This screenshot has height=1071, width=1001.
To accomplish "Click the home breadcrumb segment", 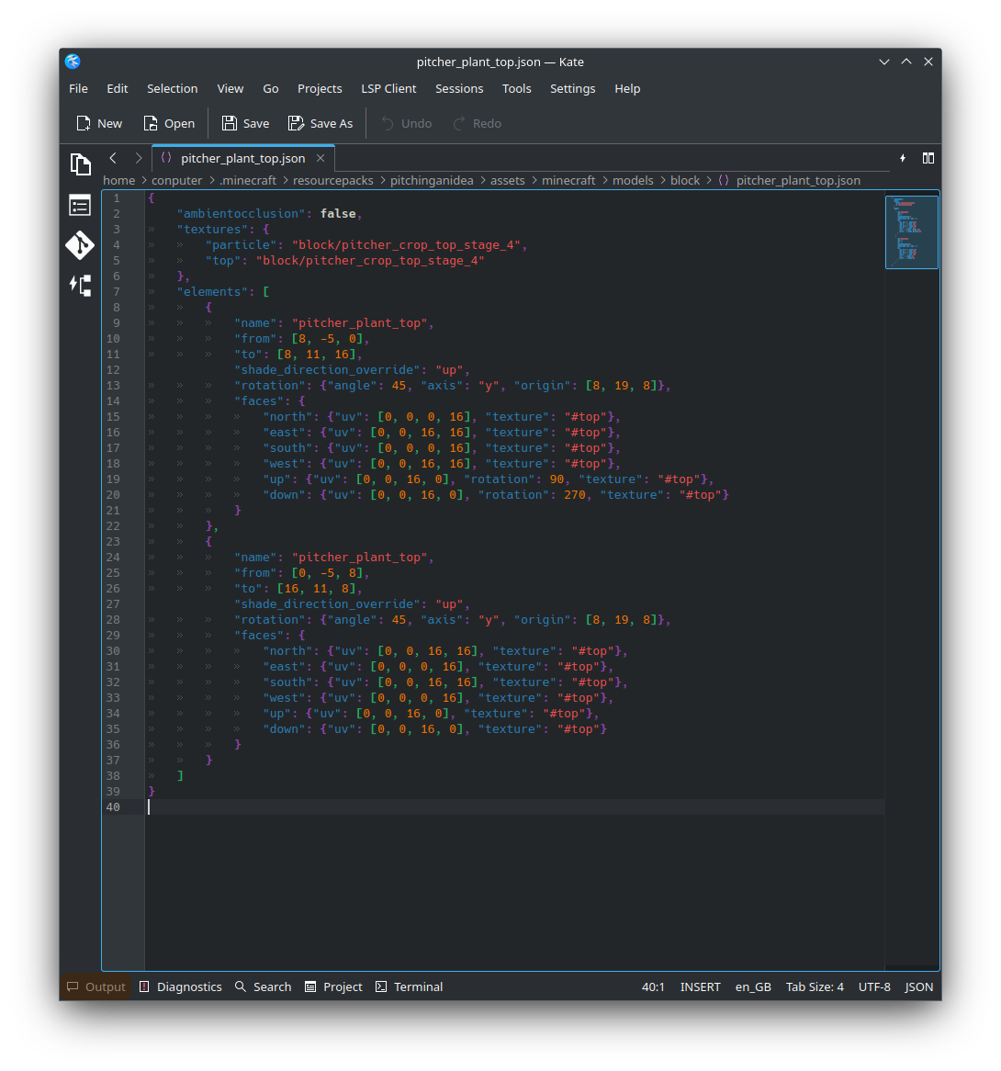I will [118, 180].
